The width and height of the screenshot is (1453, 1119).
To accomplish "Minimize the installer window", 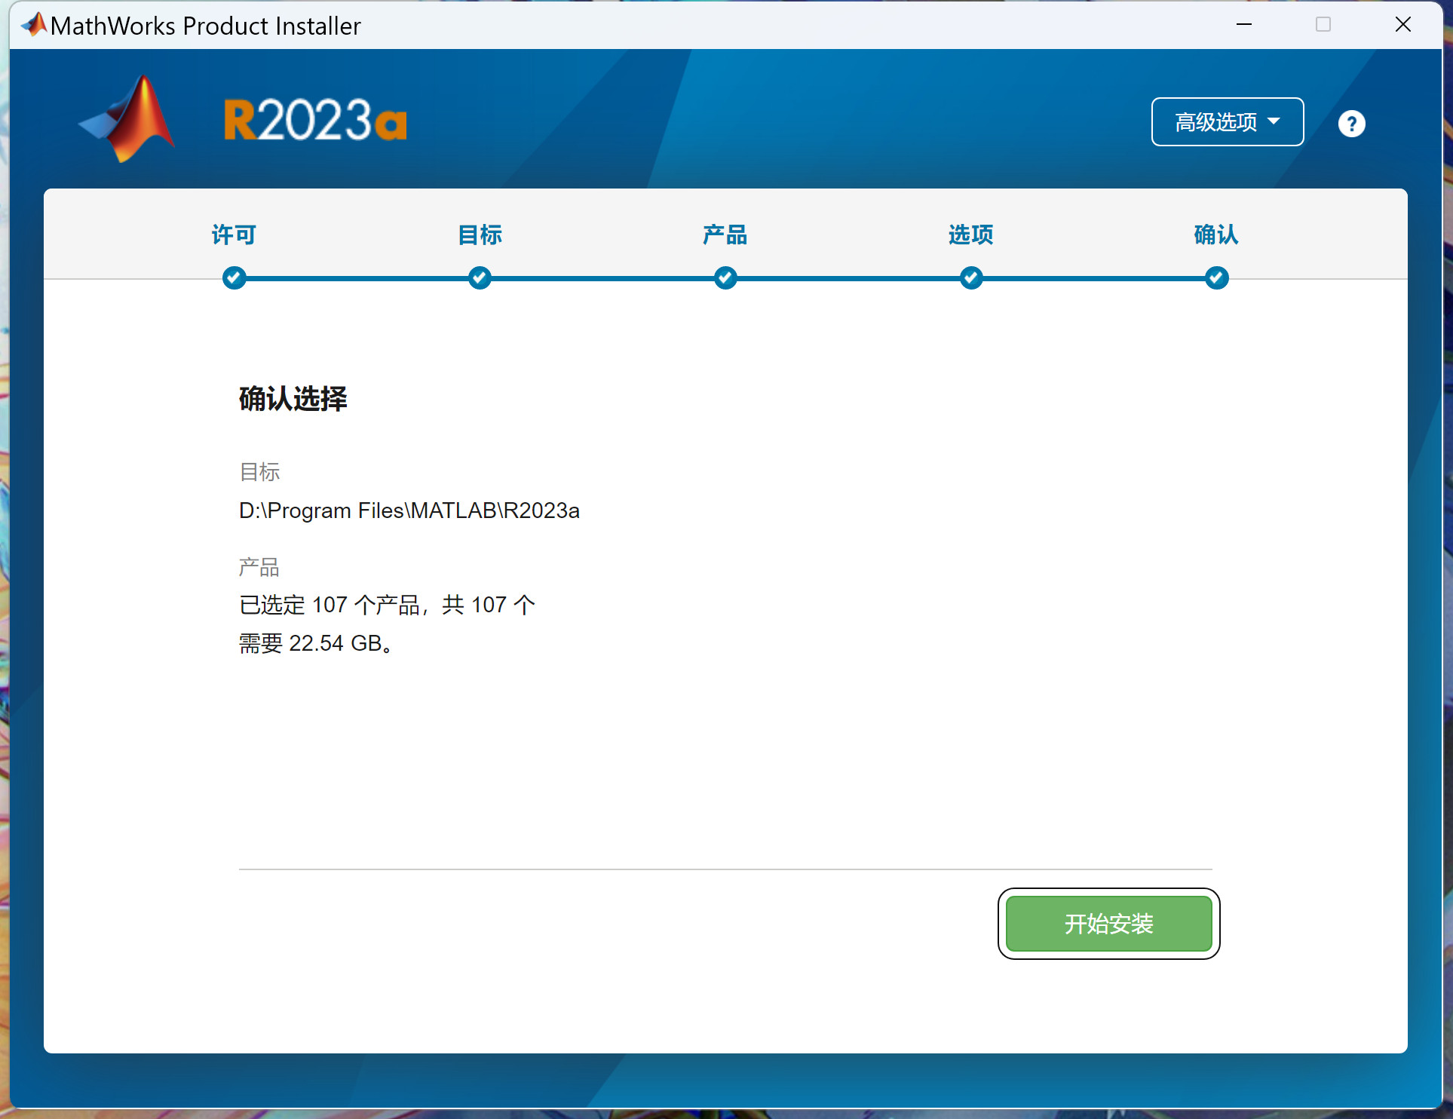I will tap(1244, 25).
